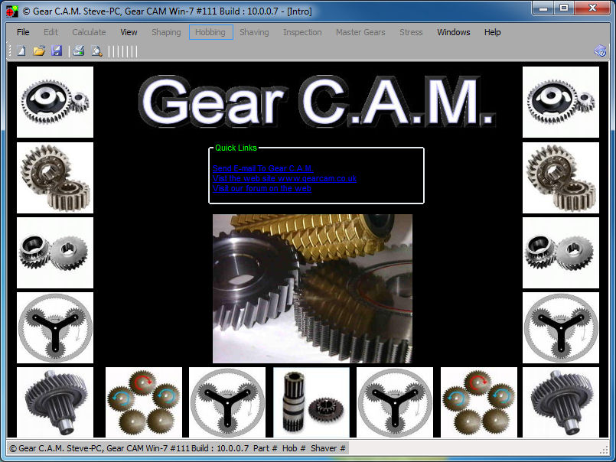This screenshot has width=616, height=462.
Task: Click the help icon at toolbar right end
Action: click(600, 50)
